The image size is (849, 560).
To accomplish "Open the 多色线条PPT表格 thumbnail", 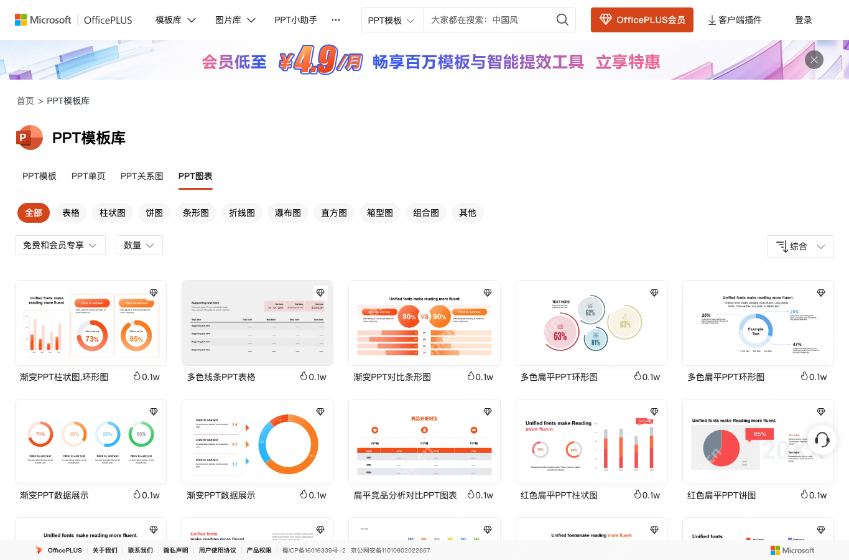I will click(x=257, y=323).
